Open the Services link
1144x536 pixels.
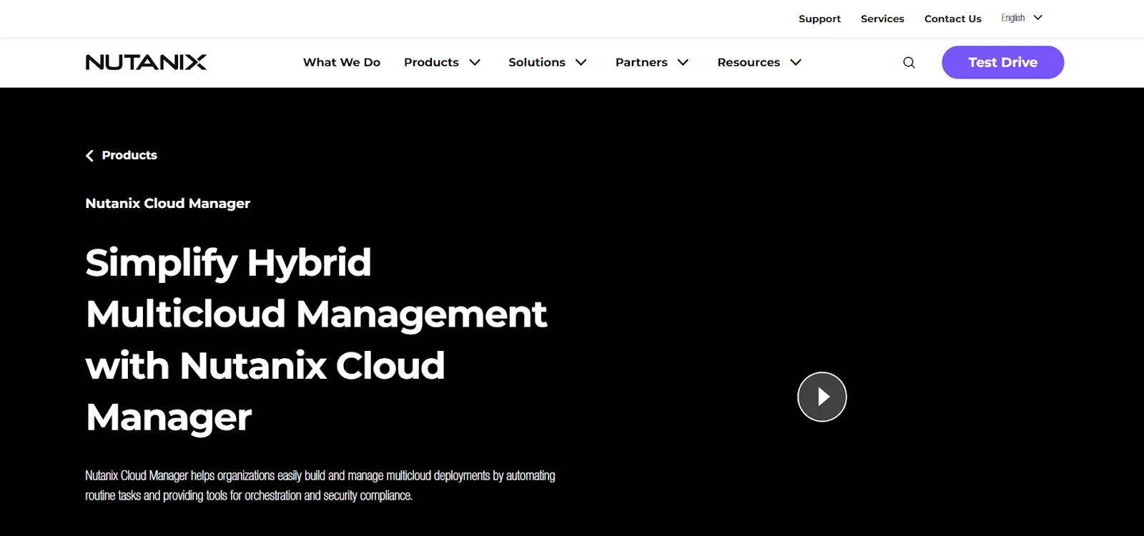882,19
